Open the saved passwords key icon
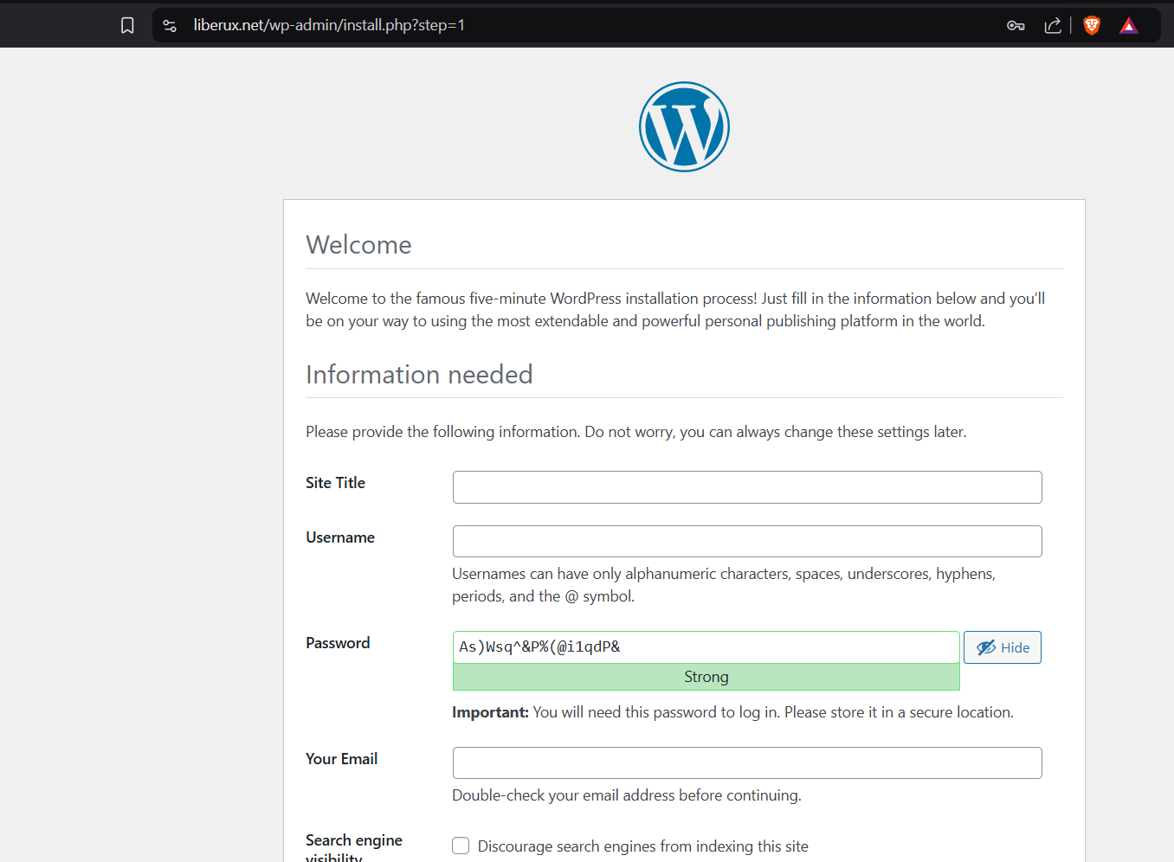The width and height of the screenshot is (1174, 862). coord(1016,26)
